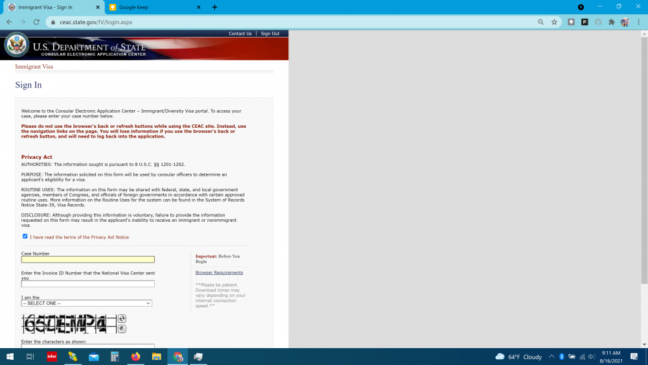Image resolution: width=648 pixels, height=365 pixels.
Task: Open Task View on taskbar
Action: tap(30, 357)
